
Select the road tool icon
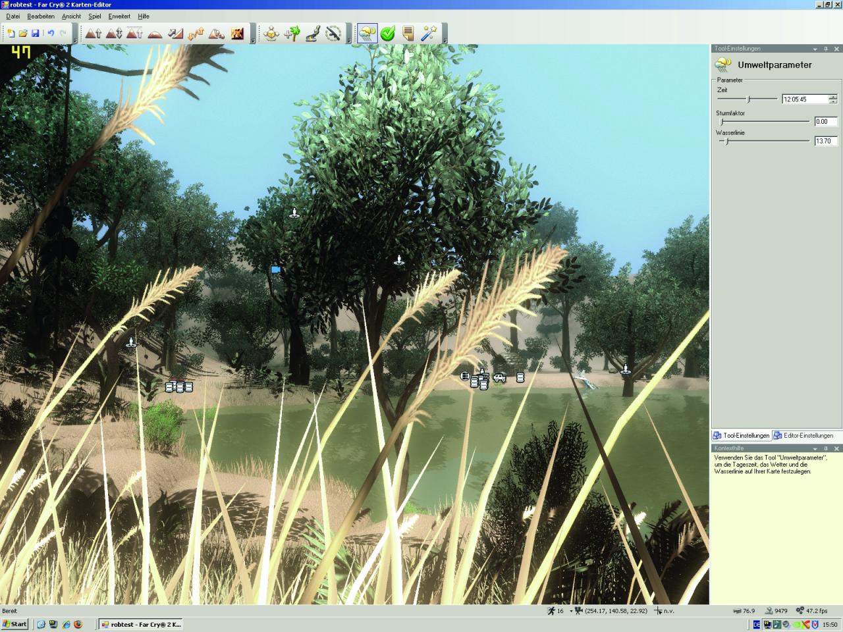click(x=312, y=33)
